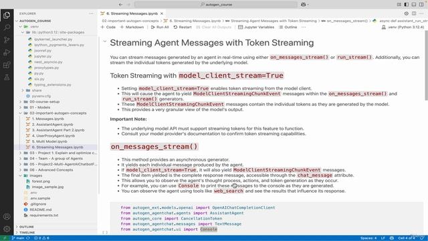This screenshot has height=241, width=428.
Task: Select the Streaming Messages.ipynb editor tab
Action: 132,13
